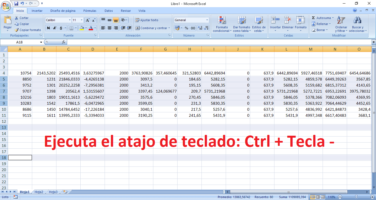Image resolution: width=376 pixels, height=200 pixels.
Task: Open the Calibri font name dropdown
Action: (x=69, y=20)
